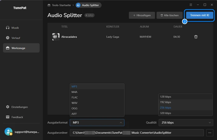Image resolution: width=217 pixels, height=140 pixels.
Task: Click the Audio Splitter breadcrumb chip
Action: [88, 5]
